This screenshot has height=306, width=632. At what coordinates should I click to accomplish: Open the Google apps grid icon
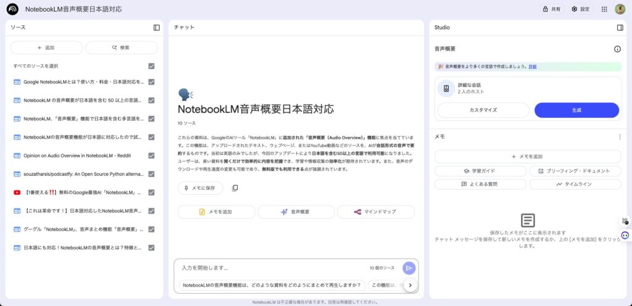click(604, 9)
